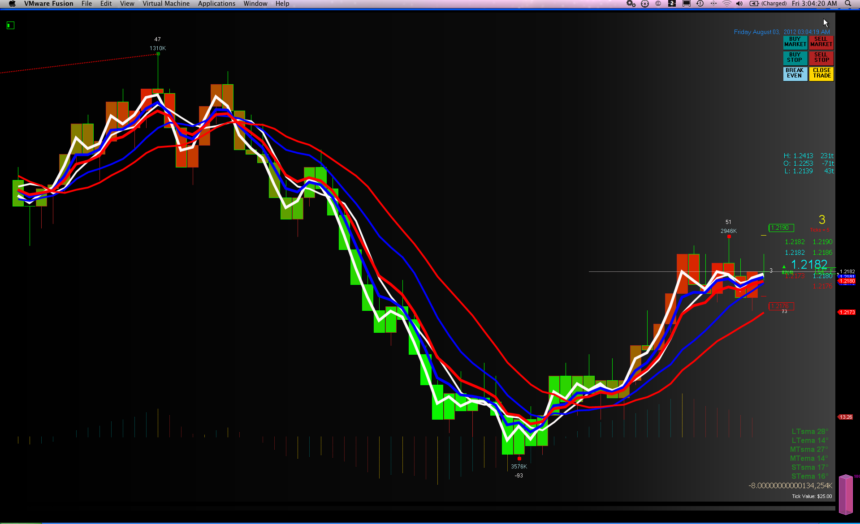860x524 pixels.
Task: Click the grey round face menu bar icon
Action: click(x=658, y=4)
